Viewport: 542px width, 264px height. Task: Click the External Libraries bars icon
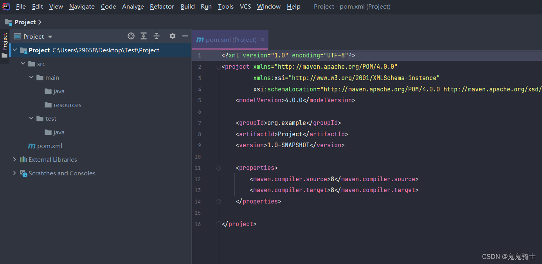tap(23, 159)
